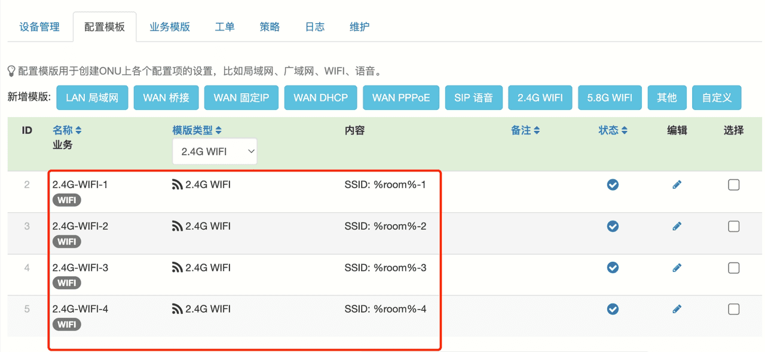Viewport: 765px width, 352px height.
Task: Click status checkmark icon for 2.4G-WIFI-2
Action: [613, 226]
